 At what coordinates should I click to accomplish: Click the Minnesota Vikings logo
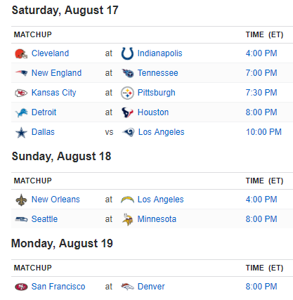click(x=128, y=219)
